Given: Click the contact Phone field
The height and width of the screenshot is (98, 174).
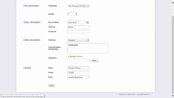Looking at the screenshot, I should pos(78,73).
